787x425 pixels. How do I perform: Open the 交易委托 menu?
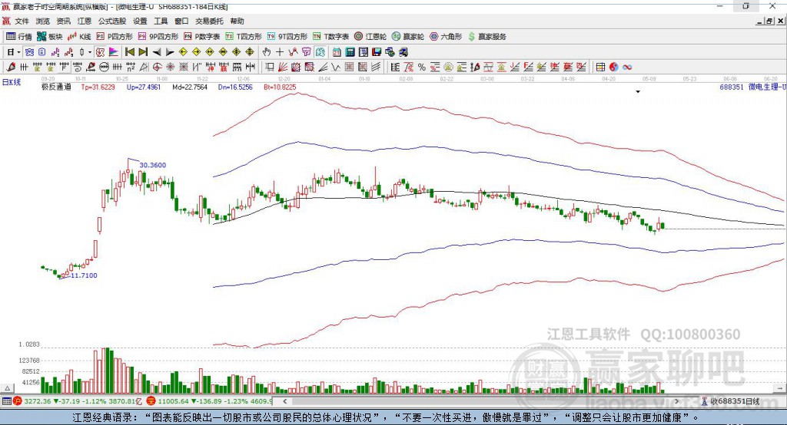pos(209,21)
